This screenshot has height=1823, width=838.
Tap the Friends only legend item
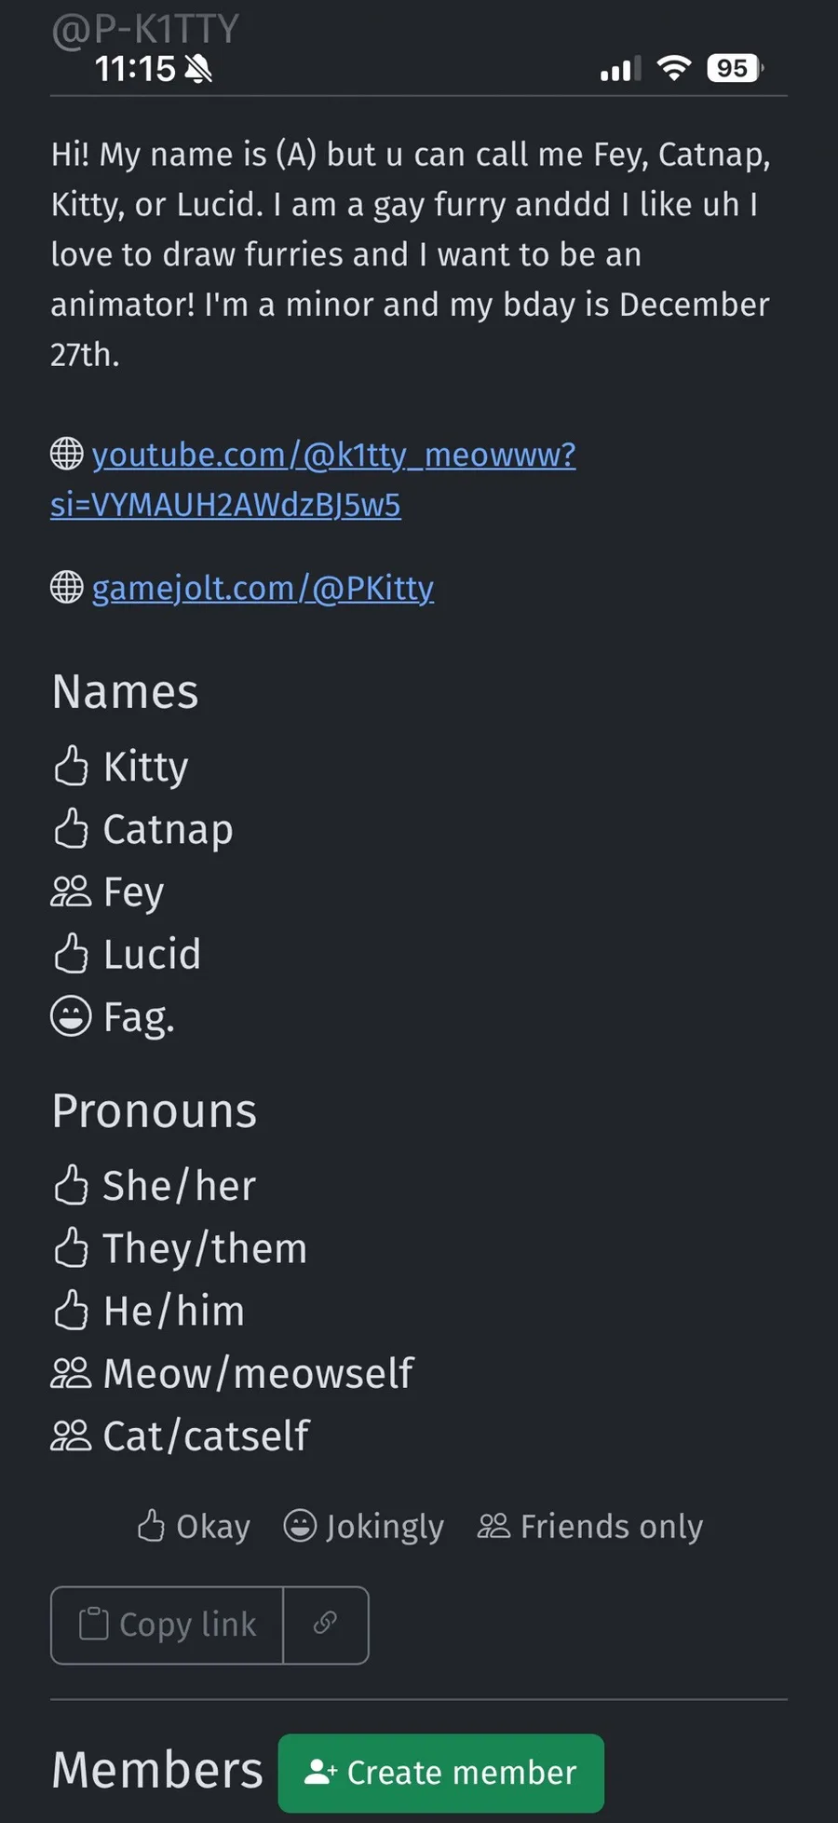(590, 1527)
